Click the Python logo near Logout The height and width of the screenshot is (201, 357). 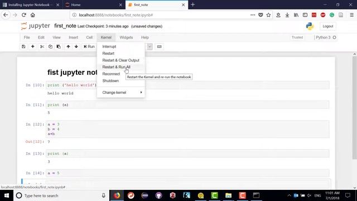pos(310,26)
